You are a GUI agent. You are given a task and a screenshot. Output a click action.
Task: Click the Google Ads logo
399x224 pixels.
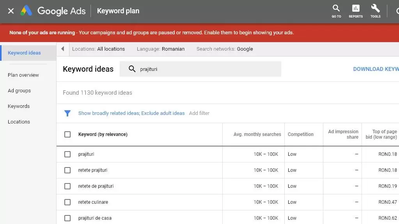coord(26,11)
